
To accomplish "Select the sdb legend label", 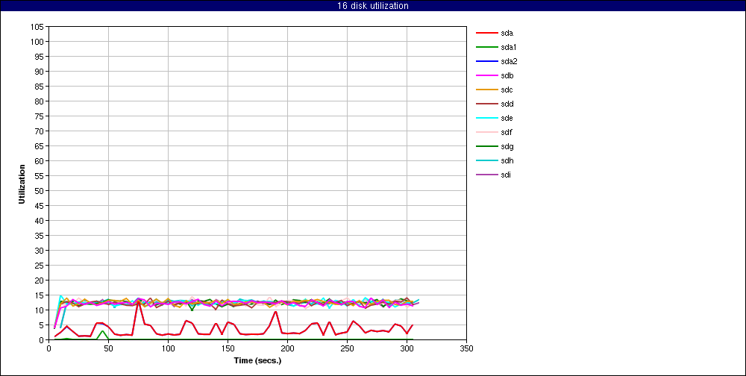I will coord(507,75).
